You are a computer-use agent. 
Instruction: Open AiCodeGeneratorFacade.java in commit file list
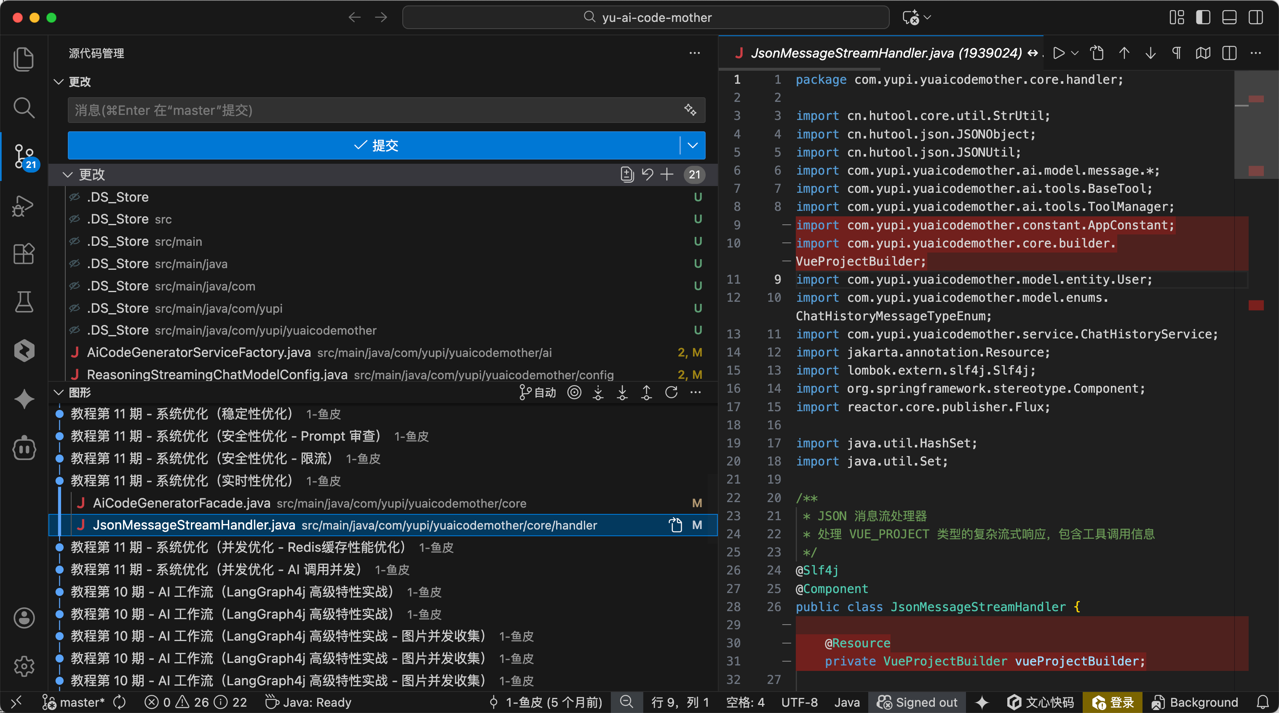point(182,503)
